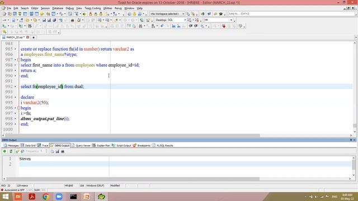The height and width of the screenshot is (201, 358).
Task: Click the Print icon in the editor toolbar
Action: (x=72, y=20)
